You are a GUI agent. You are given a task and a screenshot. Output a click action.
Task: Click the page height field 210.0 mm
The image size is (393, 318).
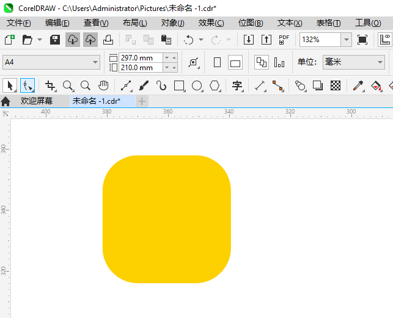141,68
